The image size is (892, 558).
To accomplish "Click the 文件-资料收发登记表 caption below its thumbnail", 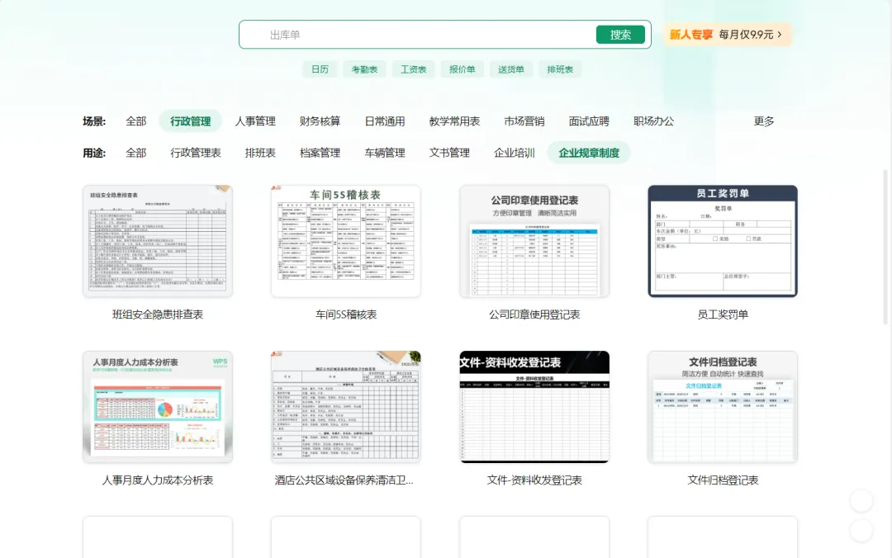I will click(534, 480).
